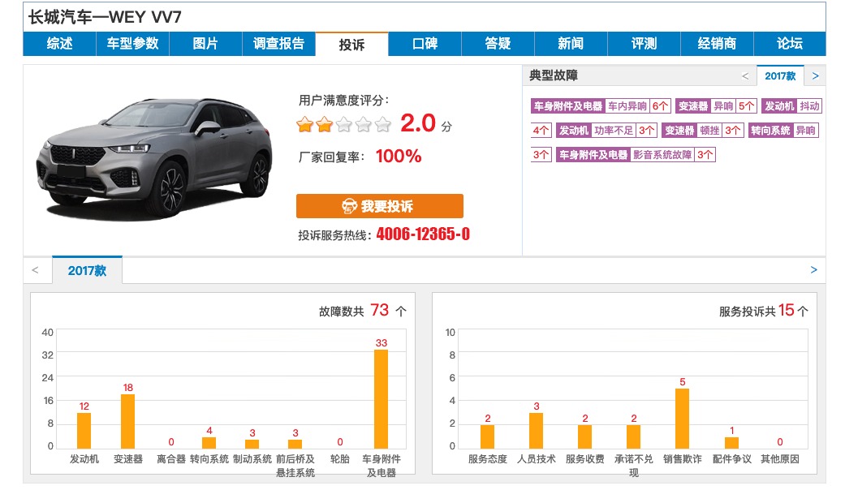Click the 我要投诉 orange complaint button
845x490 pixels.
tap(379, 206)
